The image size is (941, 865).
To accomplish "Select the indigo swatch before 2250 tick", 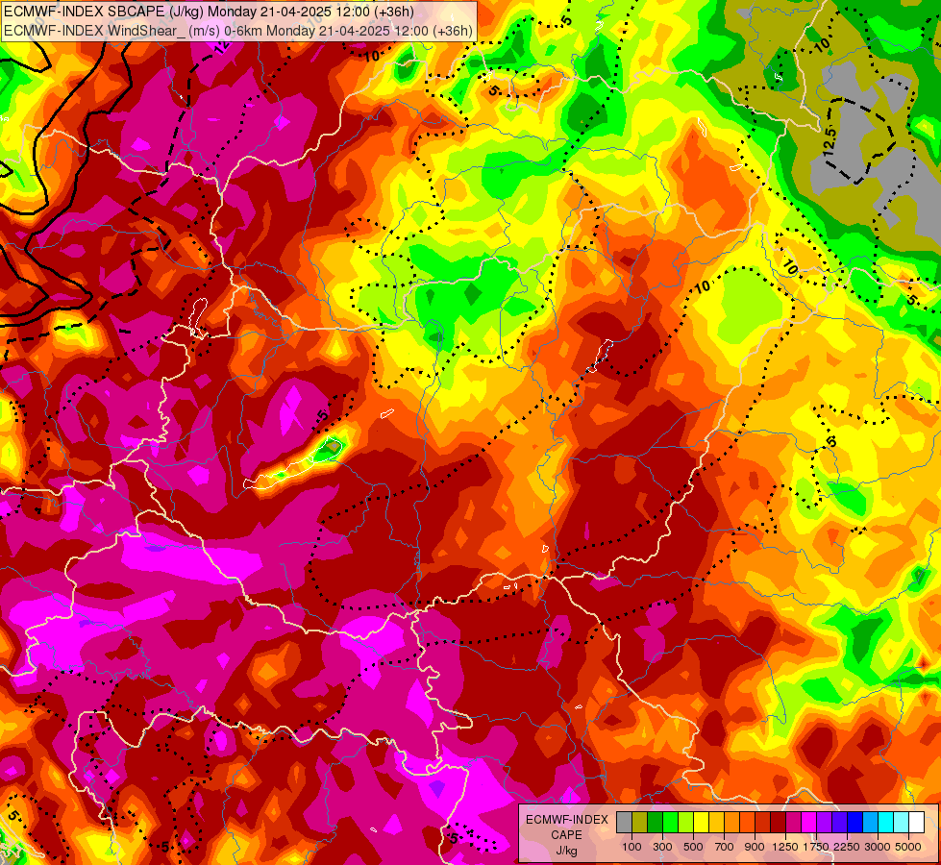I will 839,822.
